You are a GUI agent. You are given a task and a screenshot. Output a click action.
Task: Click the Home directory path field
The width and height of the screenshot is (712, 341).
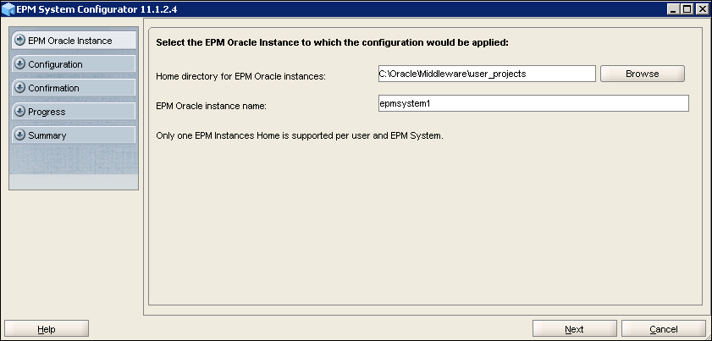pyautogui.click(x=487, y=74)
